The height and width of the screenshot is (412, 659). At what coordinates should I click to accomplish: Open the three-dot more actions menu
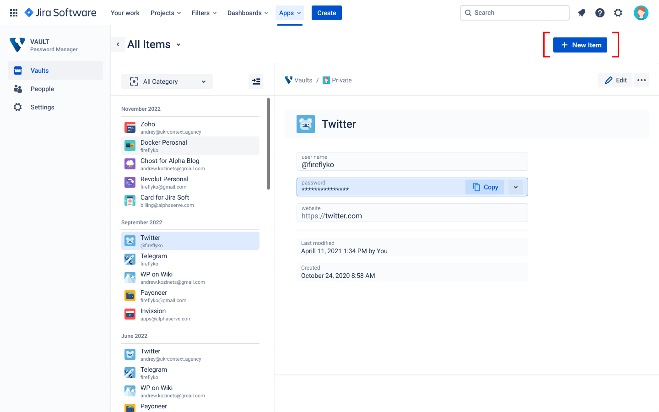[642, 80]
